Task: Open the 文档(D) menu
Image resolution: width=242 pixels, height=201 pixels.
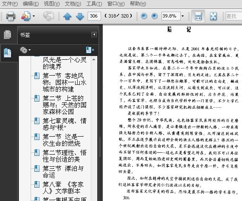Action: tap(73, 3)
